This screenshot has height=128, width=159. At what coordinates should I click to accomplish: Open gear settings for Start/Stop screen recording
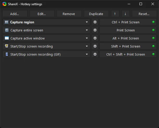95,46
